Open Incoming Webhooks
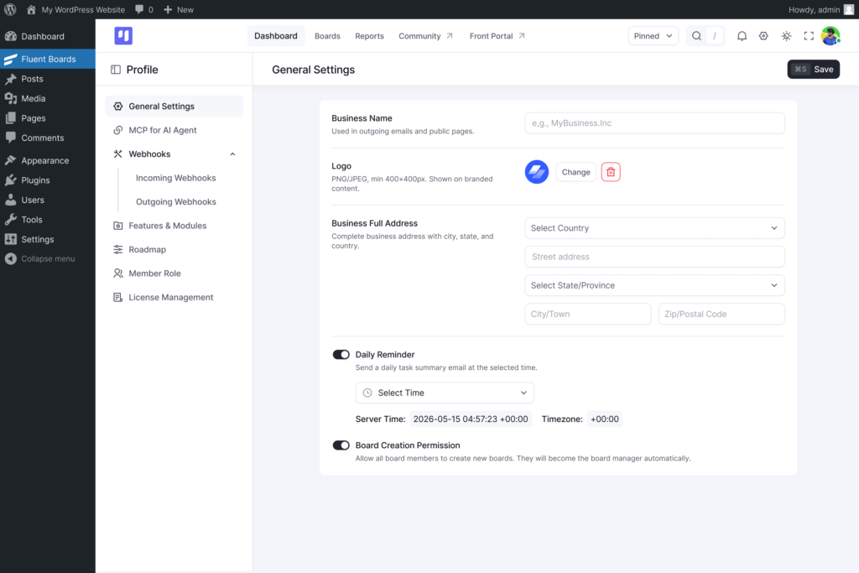The height and width of the screenshot is (573, 859). [x=176, y=178]
